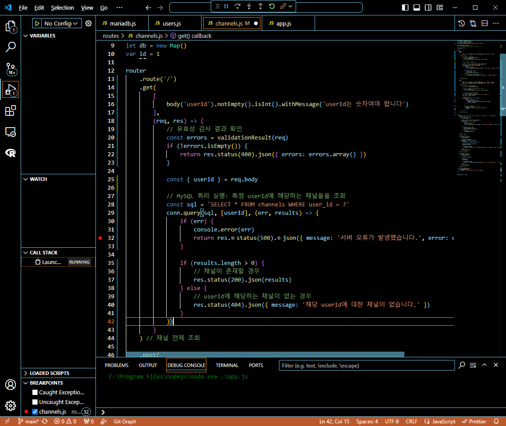Open the Source Control view
Image resolution: width=506 pixels, height=426 pixels.
[11, 69]
